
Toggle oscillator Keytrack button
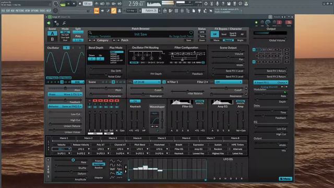(x=52, y=78)
